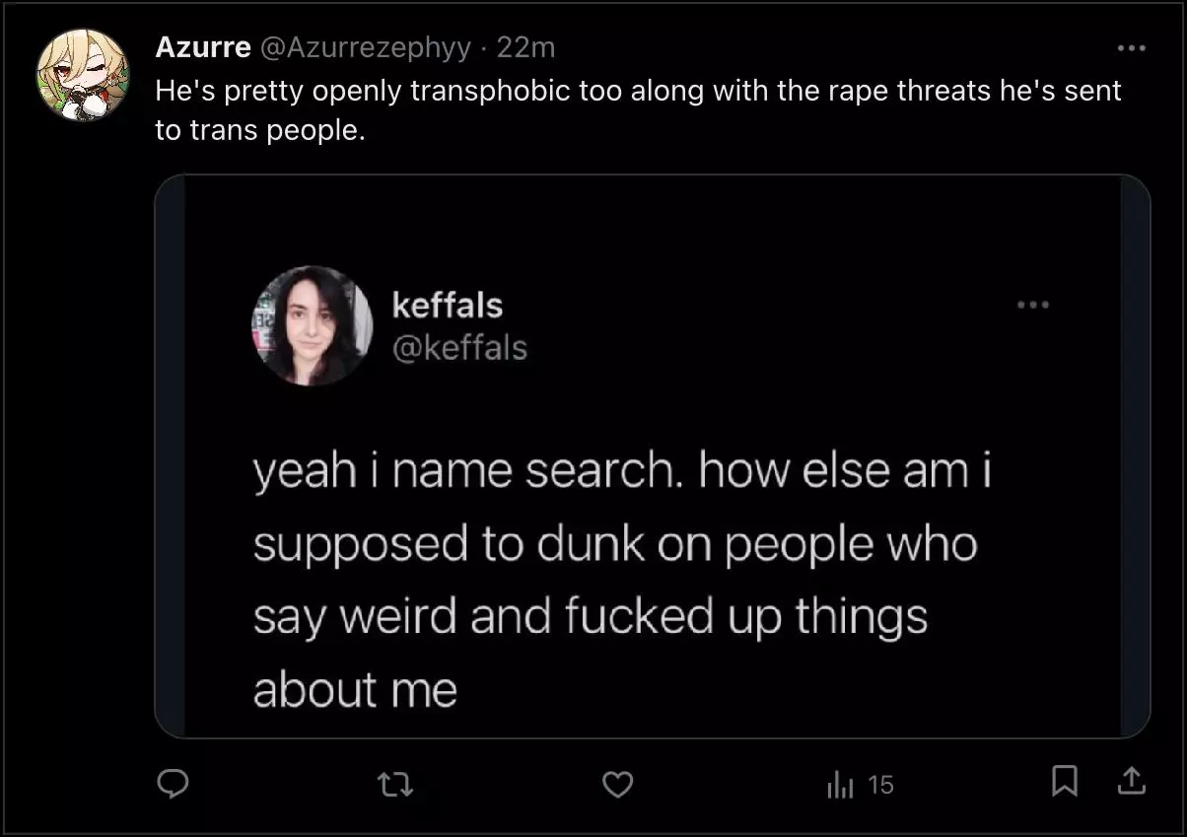
Task: Repost this tweet via retweet icon
Action: [395, 785]
